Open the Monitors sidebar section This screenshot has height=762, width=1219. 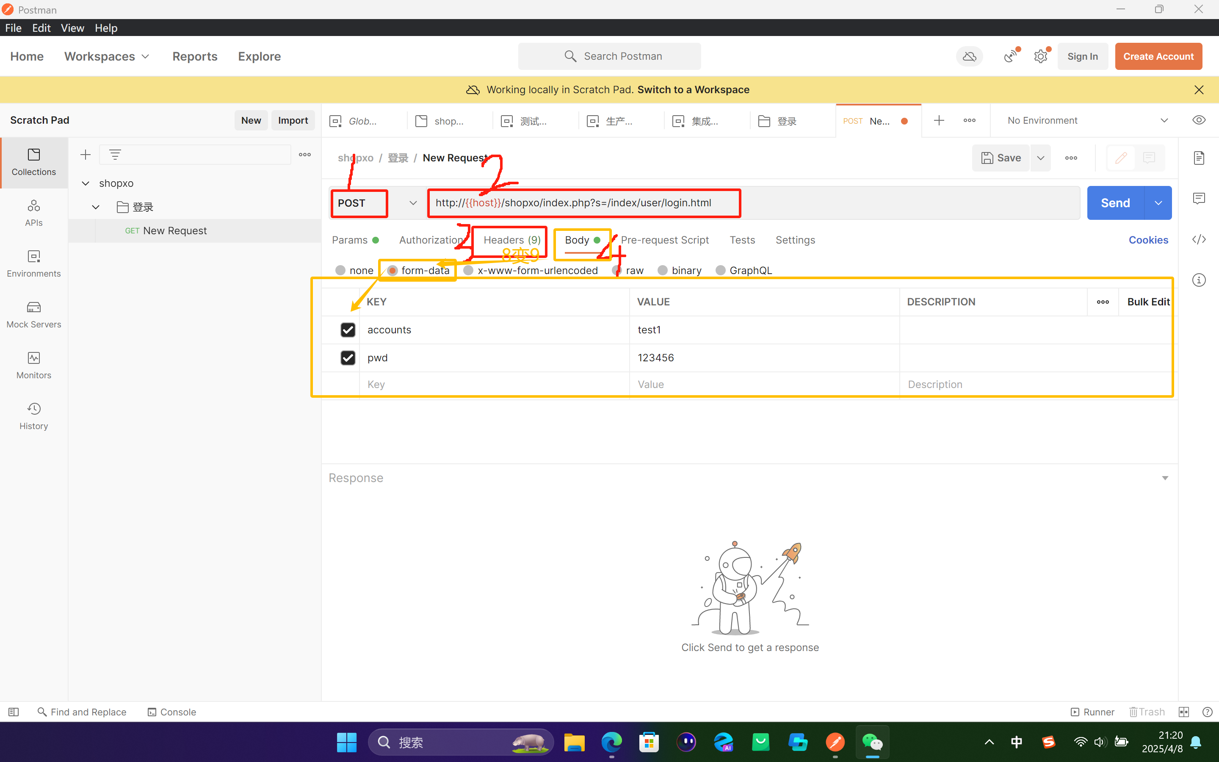(x=33, y=365)
